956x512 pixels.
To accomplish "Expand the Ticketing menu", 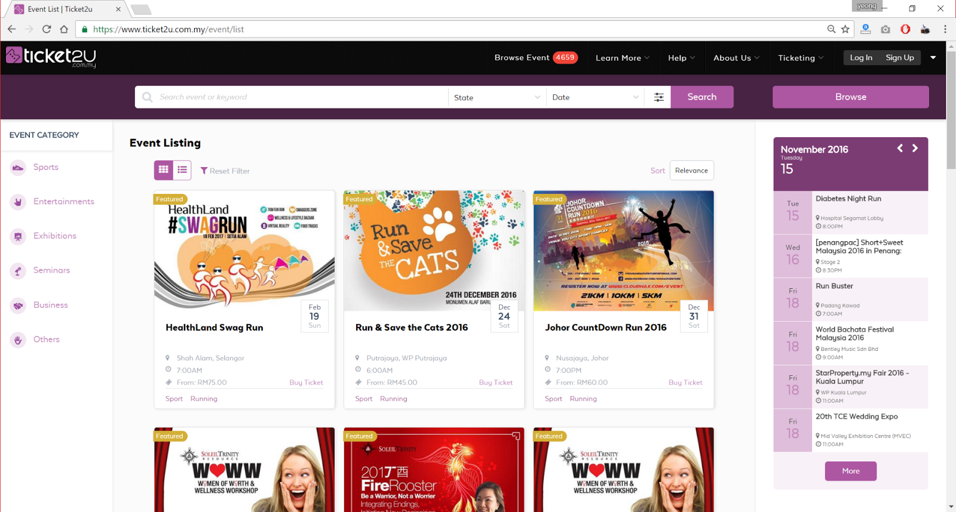I will tap(800, 58).
